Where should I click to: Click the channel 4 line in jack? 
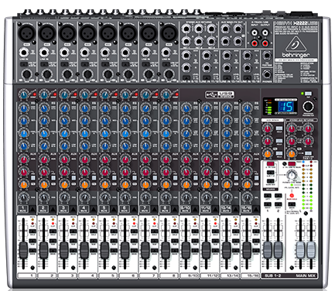click(84, 53)
